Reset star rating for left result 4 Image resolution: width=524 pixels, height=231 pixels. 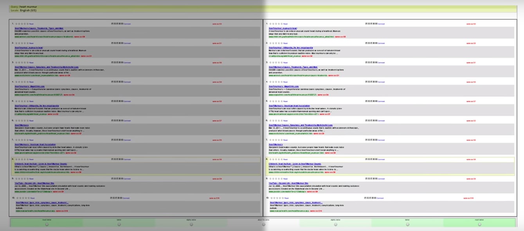[x=31, y=82]
